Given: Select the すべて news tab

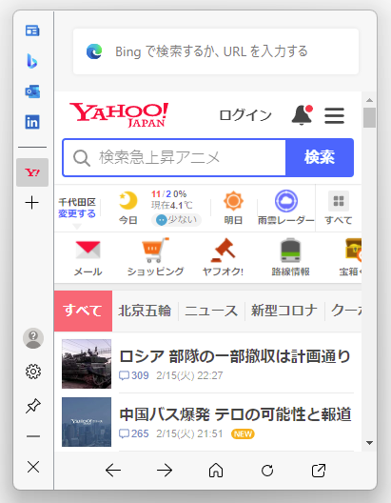Looking at the screenshot, I should pos(84,311).
